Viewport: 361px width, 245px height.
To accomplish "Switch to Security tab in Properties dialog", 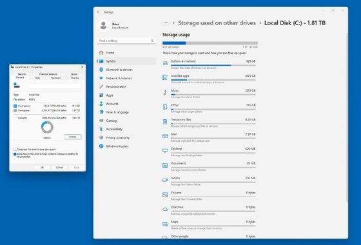I will (22, 74).
